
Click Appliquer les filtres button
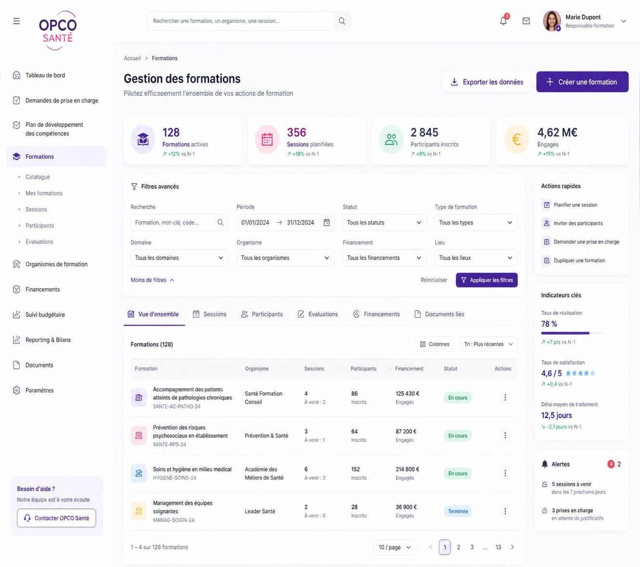pyautogui.click(x=487, y=280)
